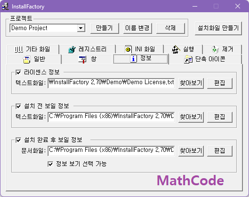Switch to the 기타 화일 tab
This screenshot has height=197, width=249.
pos(33,49)
